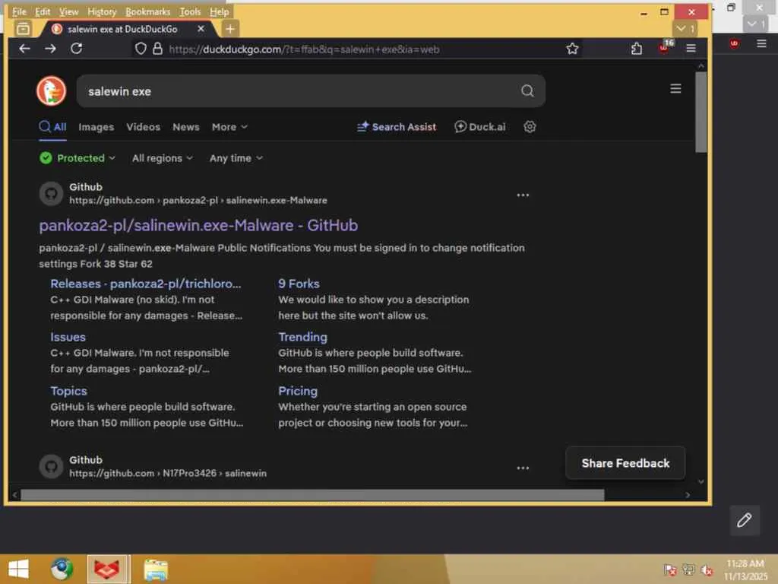Open the Topics sublink
The width and height of the screenshot is (778, 584).
tap(68, 391)
